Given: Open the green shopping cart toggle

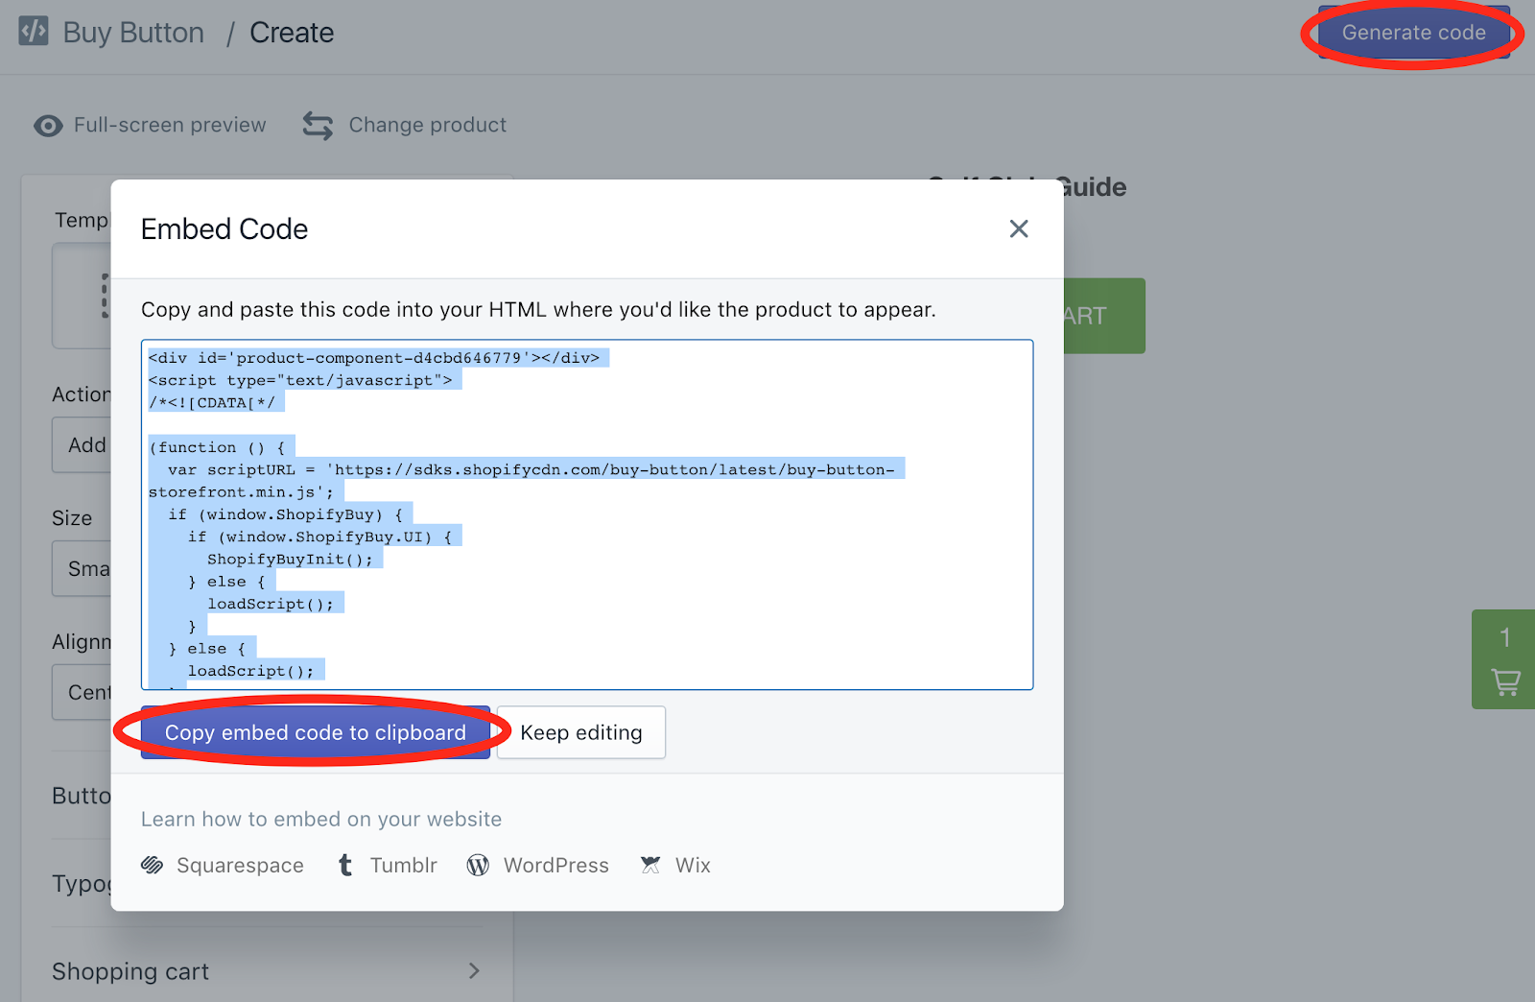Looking at the screenshot, I should 1503,659.
